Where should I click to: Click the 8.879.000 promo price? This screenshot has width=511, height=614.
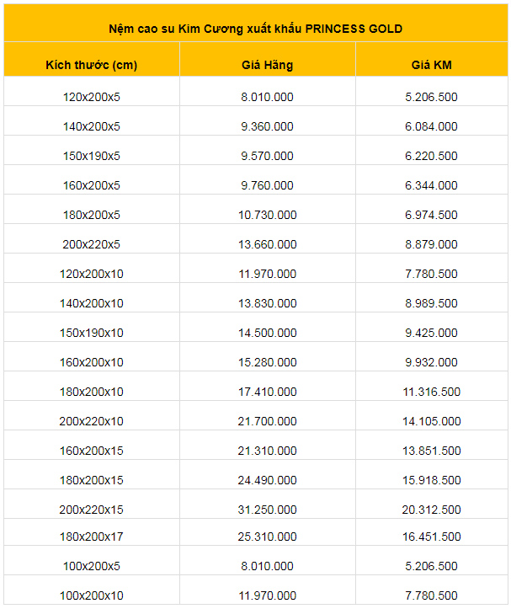[431, 244]
